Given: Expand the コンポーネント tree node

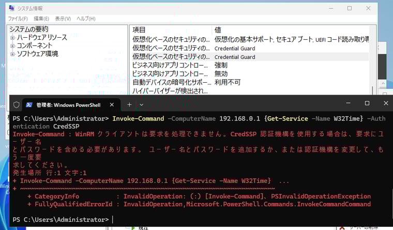Looking at the screenshot, I should coord(12,46).
